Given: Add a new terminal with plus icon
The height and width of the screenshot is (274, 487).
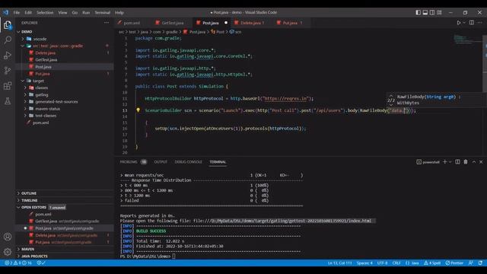Looking at the screenshot, I should 444,162.
